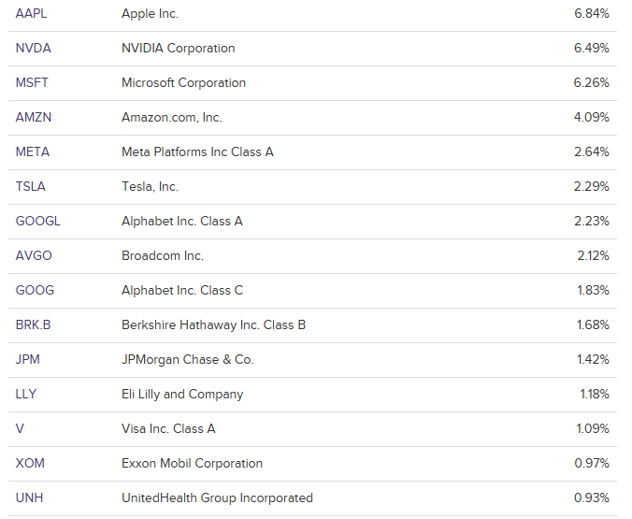
Task: Select the MSFT ticker link
Action: click(x=32, y=83)
